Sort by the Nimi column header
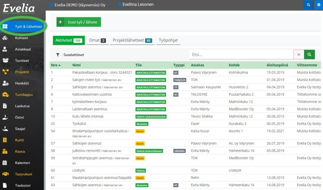This screenshot has width=323, height=190. (x=76, y=65)
